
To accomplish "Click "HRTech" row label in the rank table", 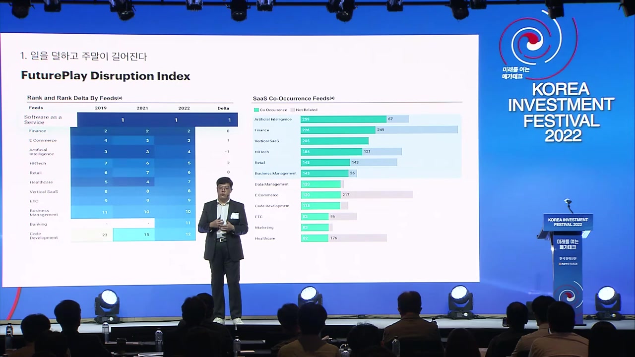I will click(37, 163).
